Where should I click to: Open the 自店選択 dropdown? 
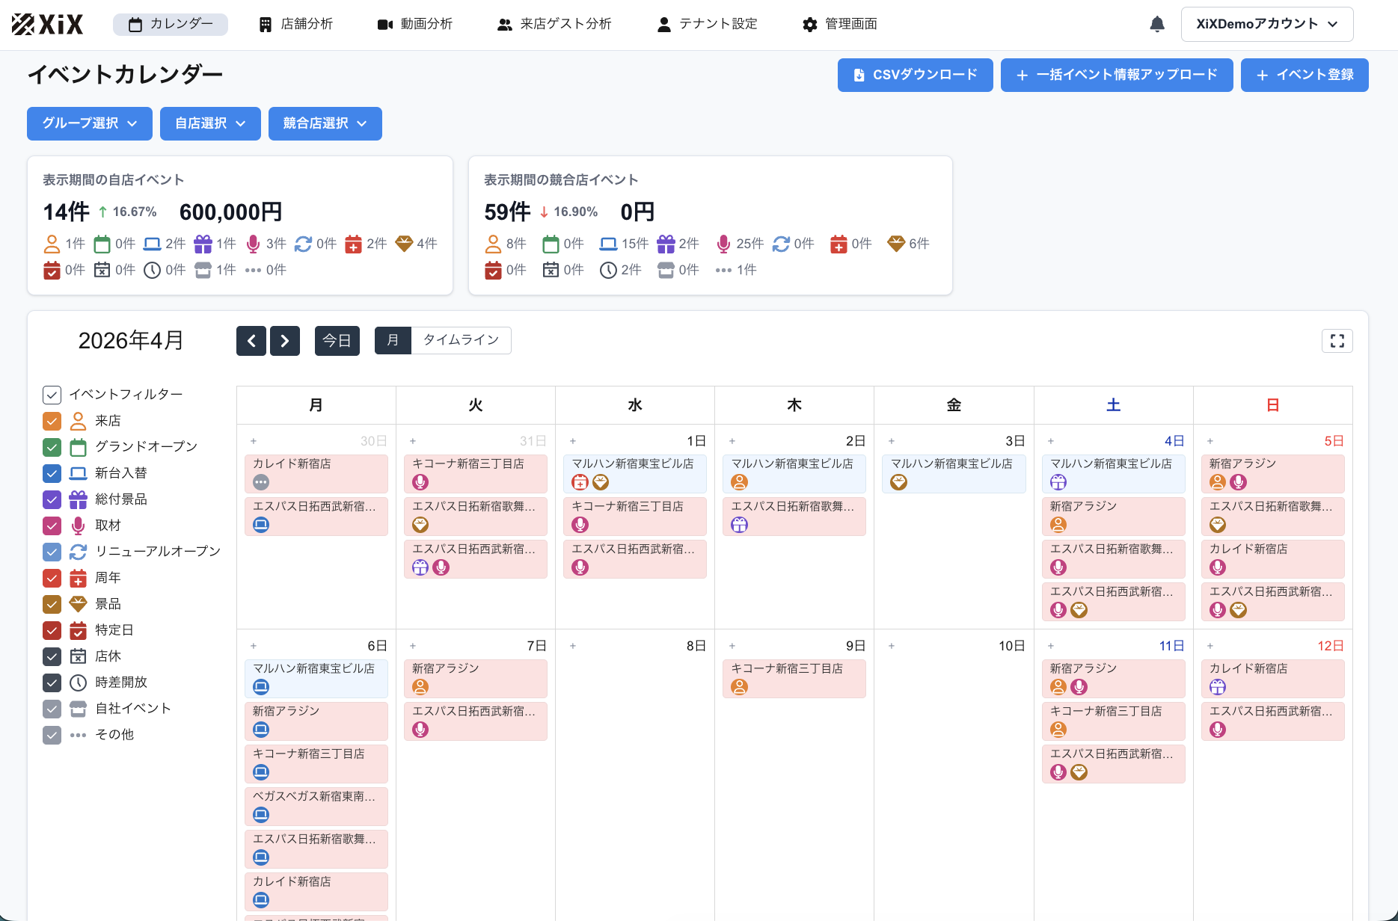(x=210, y=123)
